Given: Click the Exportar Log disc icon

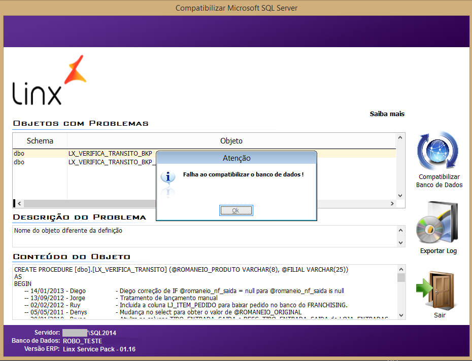Looking at the screenshot, I should point(437,223).
